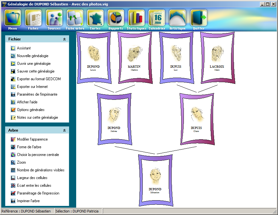Select the DUPOND Sébastien portrait frame
The image size is (278, 215).
click(156, 180)
